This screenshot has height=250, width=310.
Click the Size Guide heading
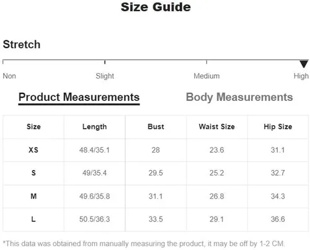[x=156, y=7]
